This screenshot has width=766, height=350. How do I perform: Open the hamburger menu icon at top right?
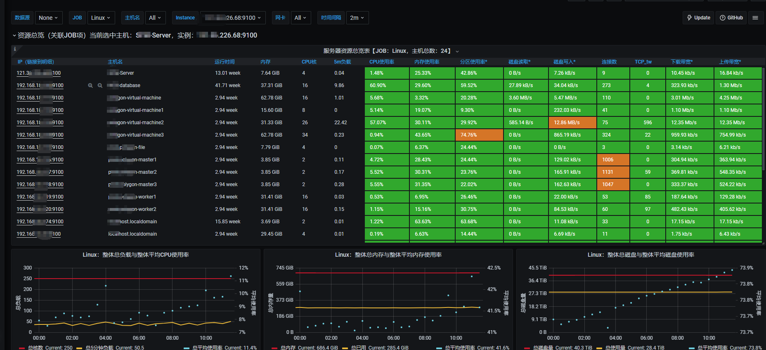pyautogui.click(x=755, y=18)
